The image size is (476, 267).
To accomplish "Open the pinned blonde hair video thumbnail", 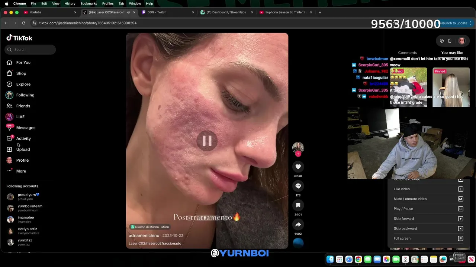I will coord(451,87).
